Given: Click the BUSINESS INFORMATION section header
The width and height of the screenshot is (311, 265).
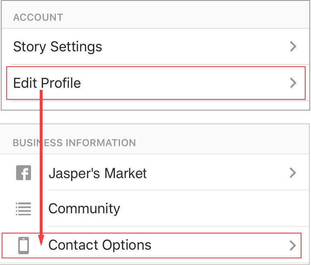Looking at the screenshot, I should (x=74, y=143).
